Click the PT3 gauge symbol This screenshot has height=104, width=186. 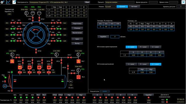tap(56, 55)
